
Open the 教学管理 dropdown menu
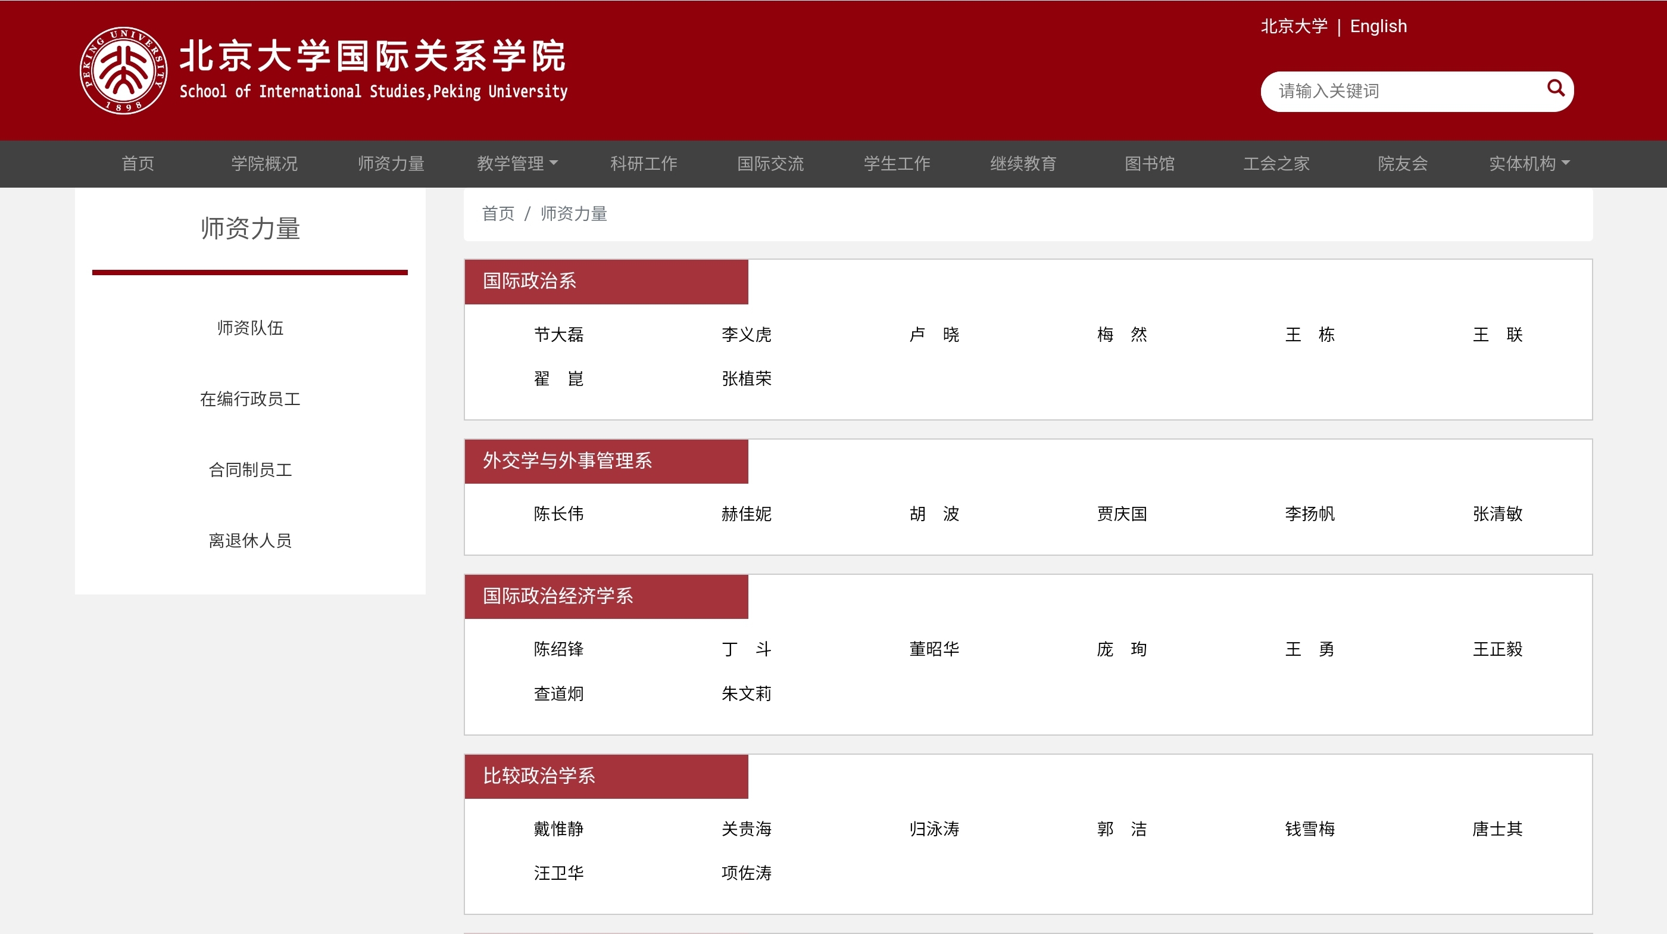(x=516, y=163)
